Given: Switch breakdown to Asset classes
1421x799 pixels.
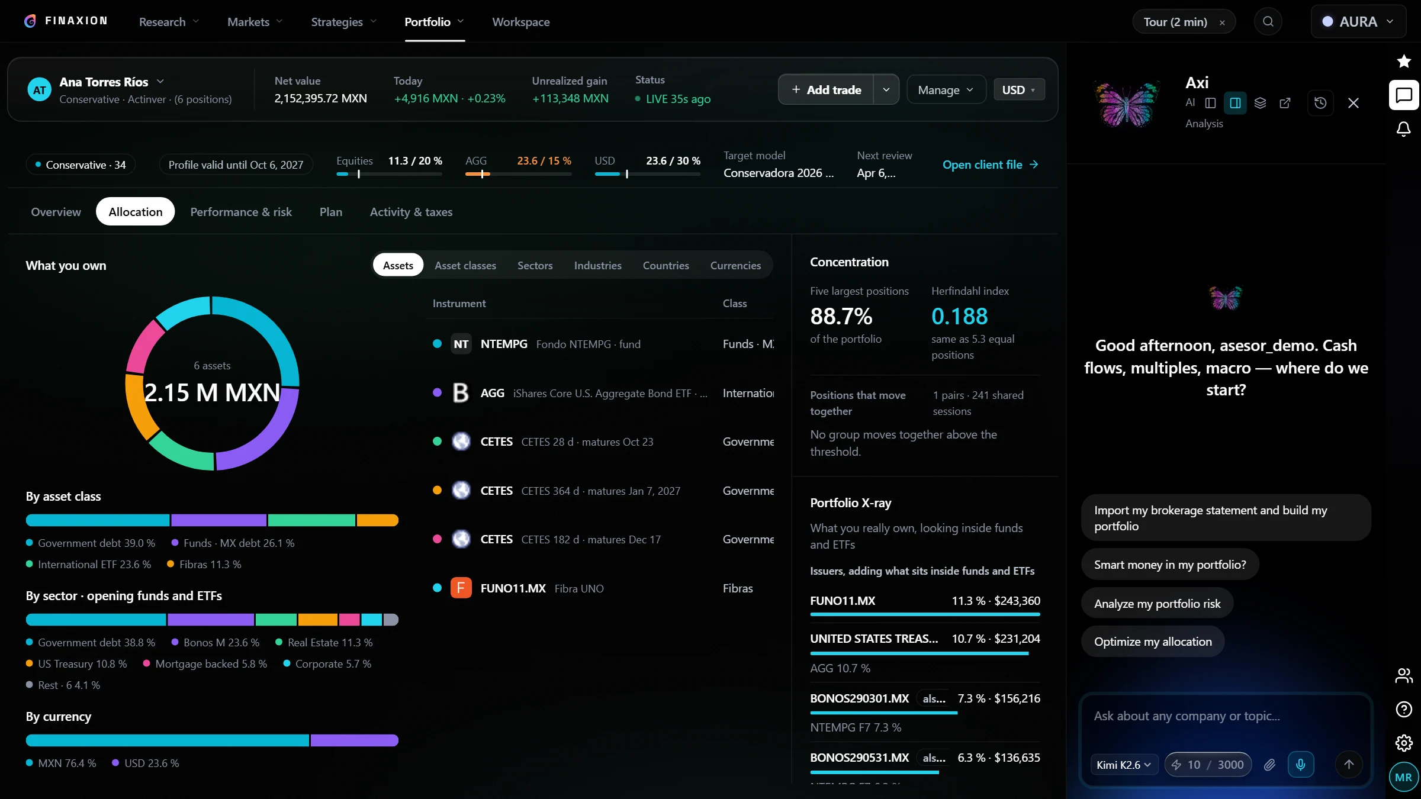Looking at the screenshot, I should (465, 265).
